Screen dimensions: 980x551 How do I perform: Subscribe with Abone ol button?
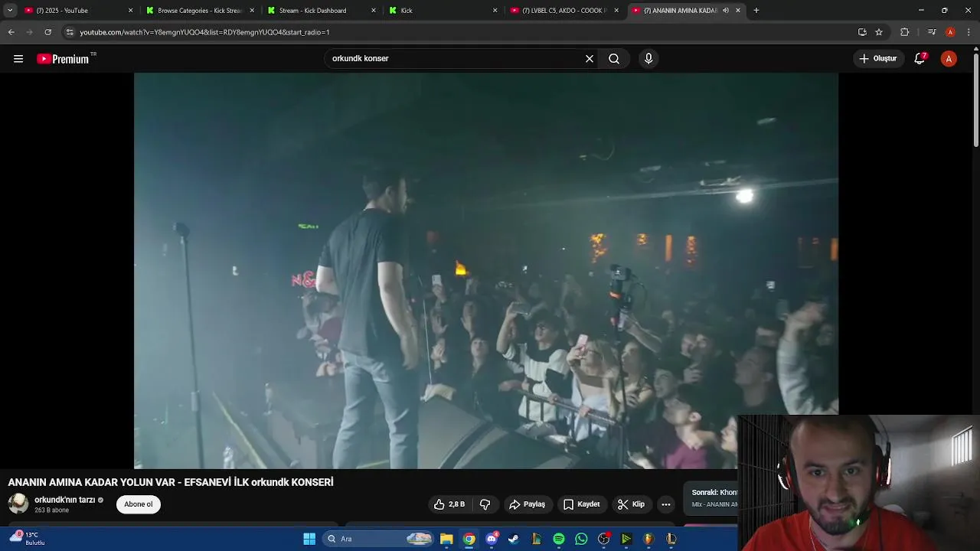point(139,504)
